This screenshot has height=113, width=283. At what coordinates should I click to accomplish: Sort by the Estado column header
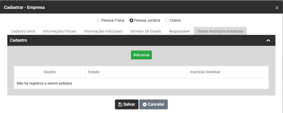coord(94,72)
